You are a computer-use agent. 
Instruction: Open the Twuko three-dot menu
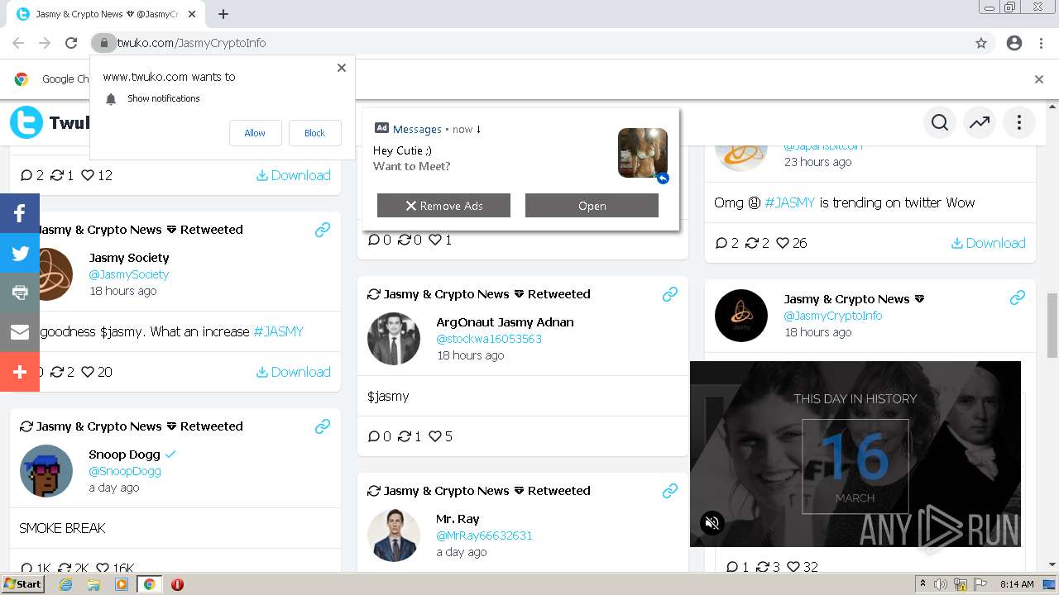click(x=1019, y=123)
